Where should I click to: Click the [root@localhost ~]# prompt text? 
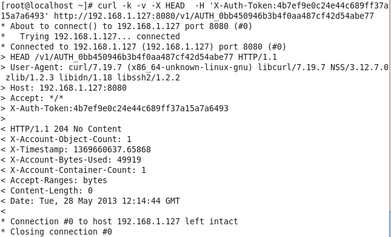click(x=47, y=5)
